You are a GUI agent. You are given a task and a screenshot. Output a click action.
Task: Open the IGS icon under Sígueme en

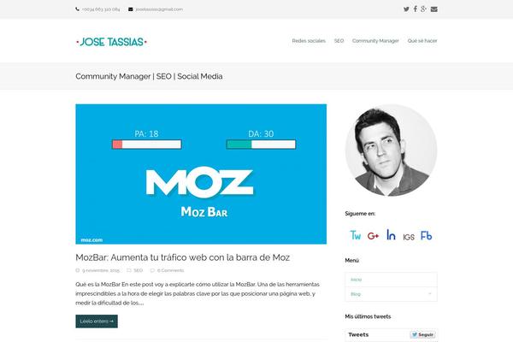[x=409, y=237]
